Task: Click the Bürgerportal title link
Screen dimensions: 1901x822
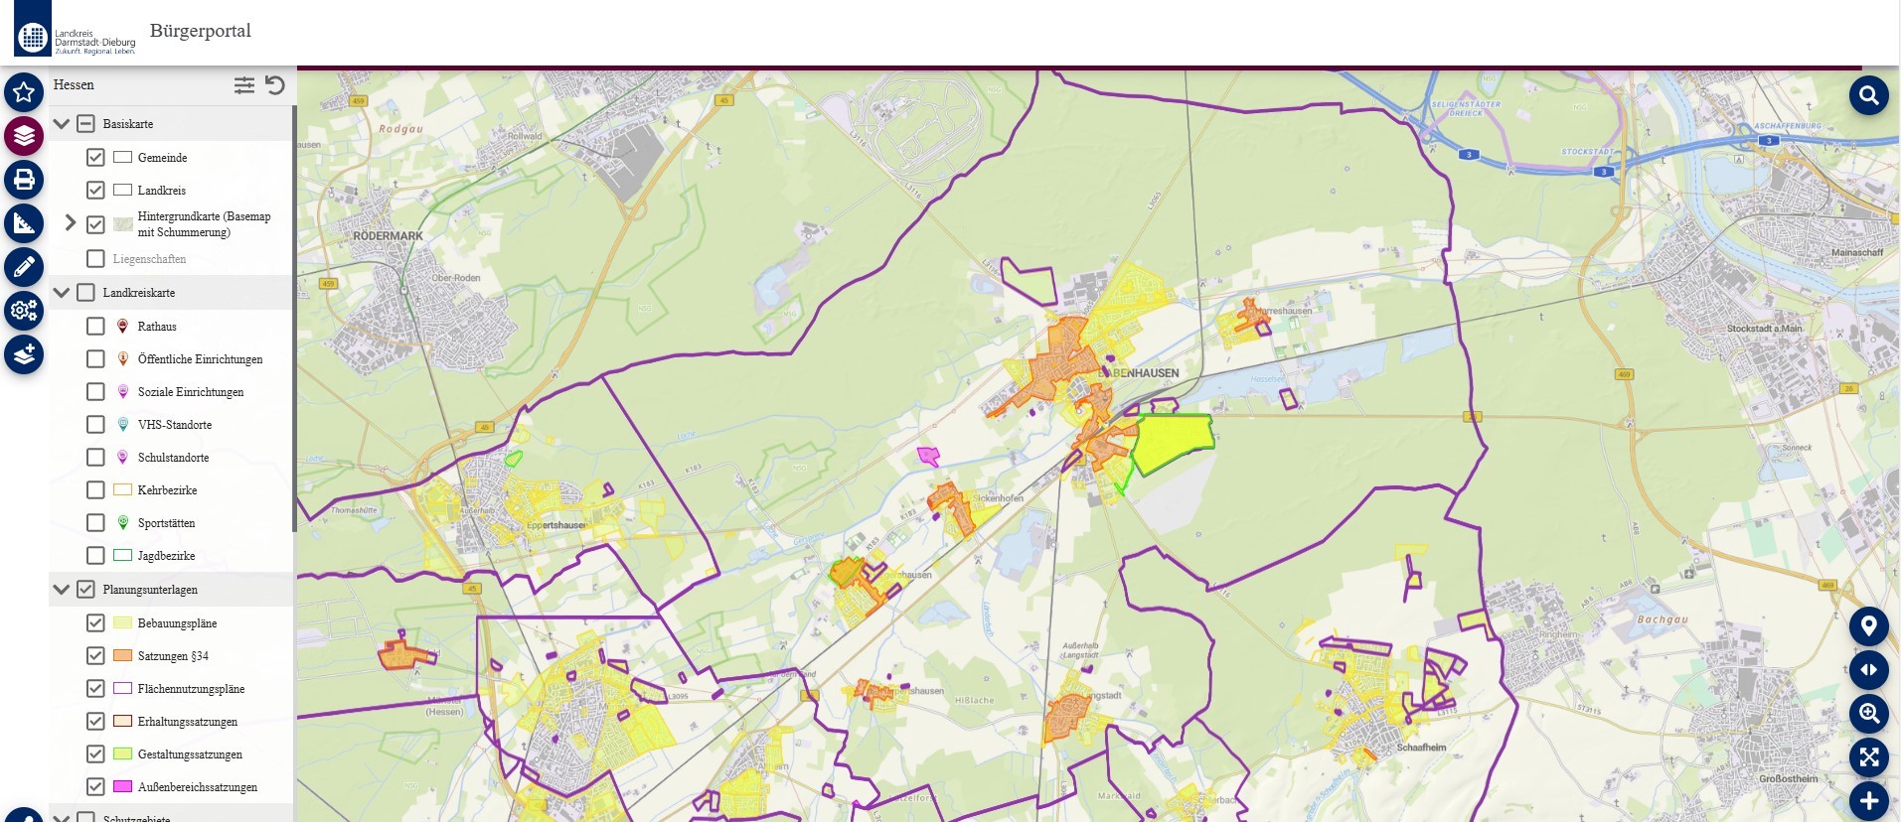Action: click(x=200, y=31)
